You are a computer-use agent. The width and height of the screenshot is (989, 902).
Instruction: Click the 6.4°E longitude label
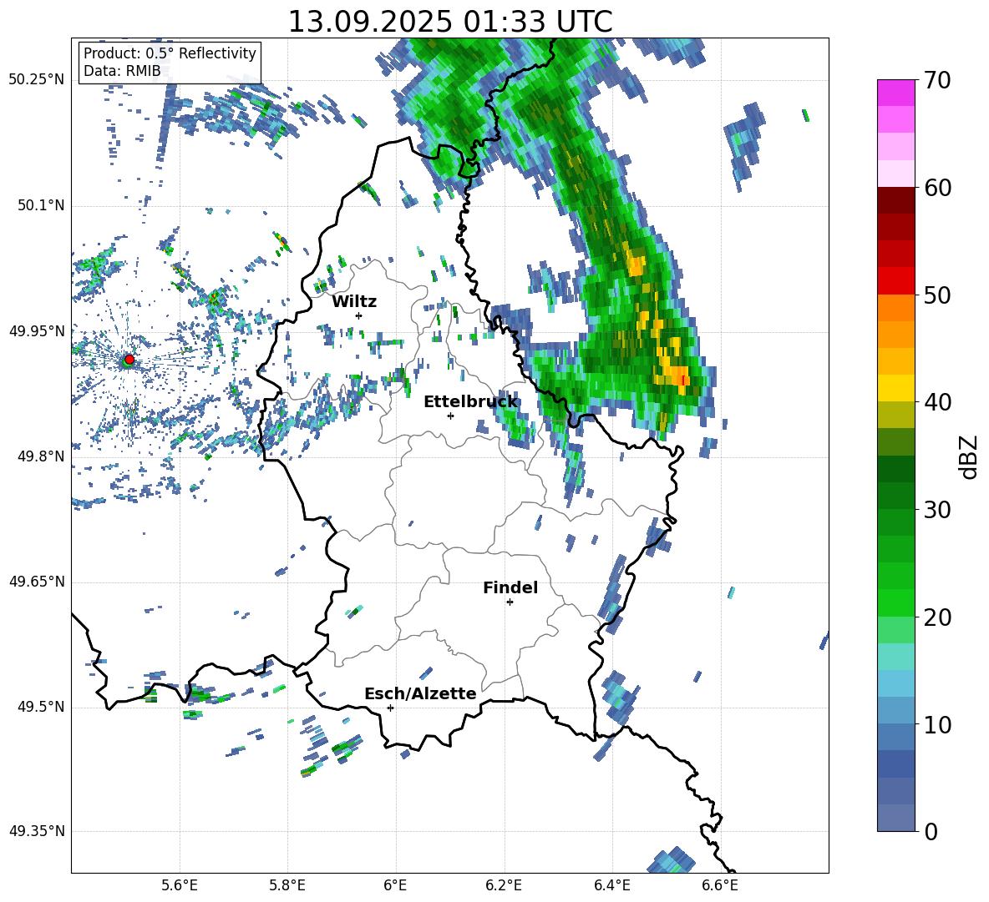(611, 885)
